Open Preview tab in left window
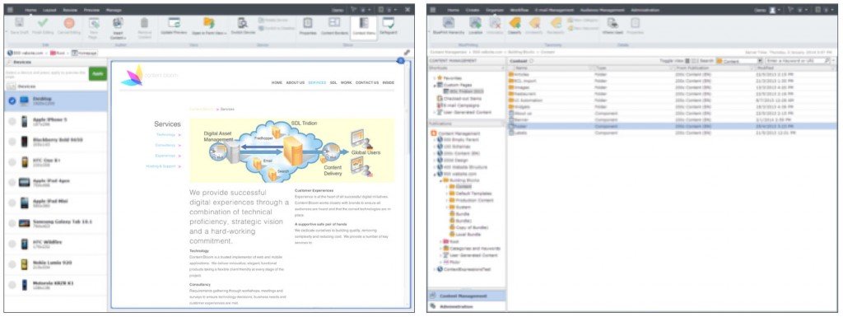 [91, 10]
